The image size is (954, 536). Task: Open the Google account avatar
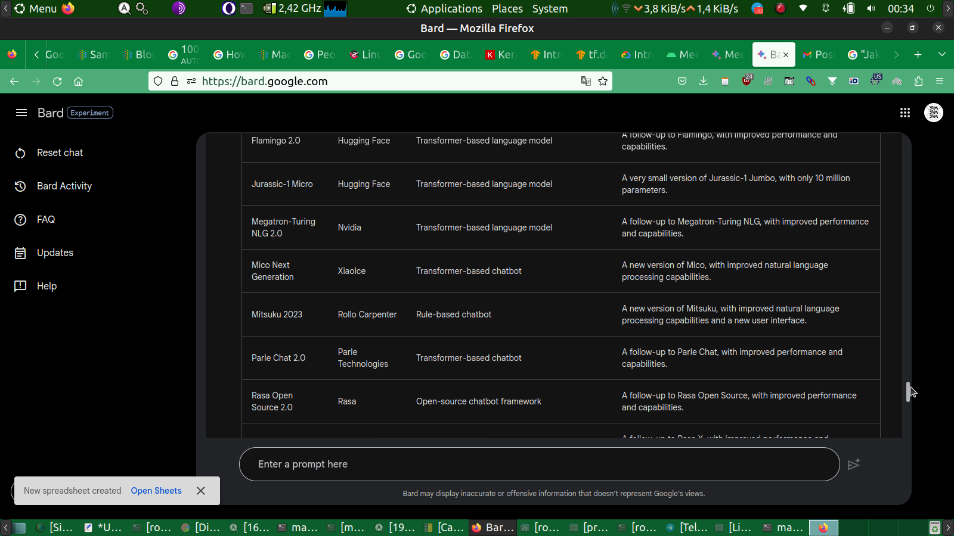[934, 113]
